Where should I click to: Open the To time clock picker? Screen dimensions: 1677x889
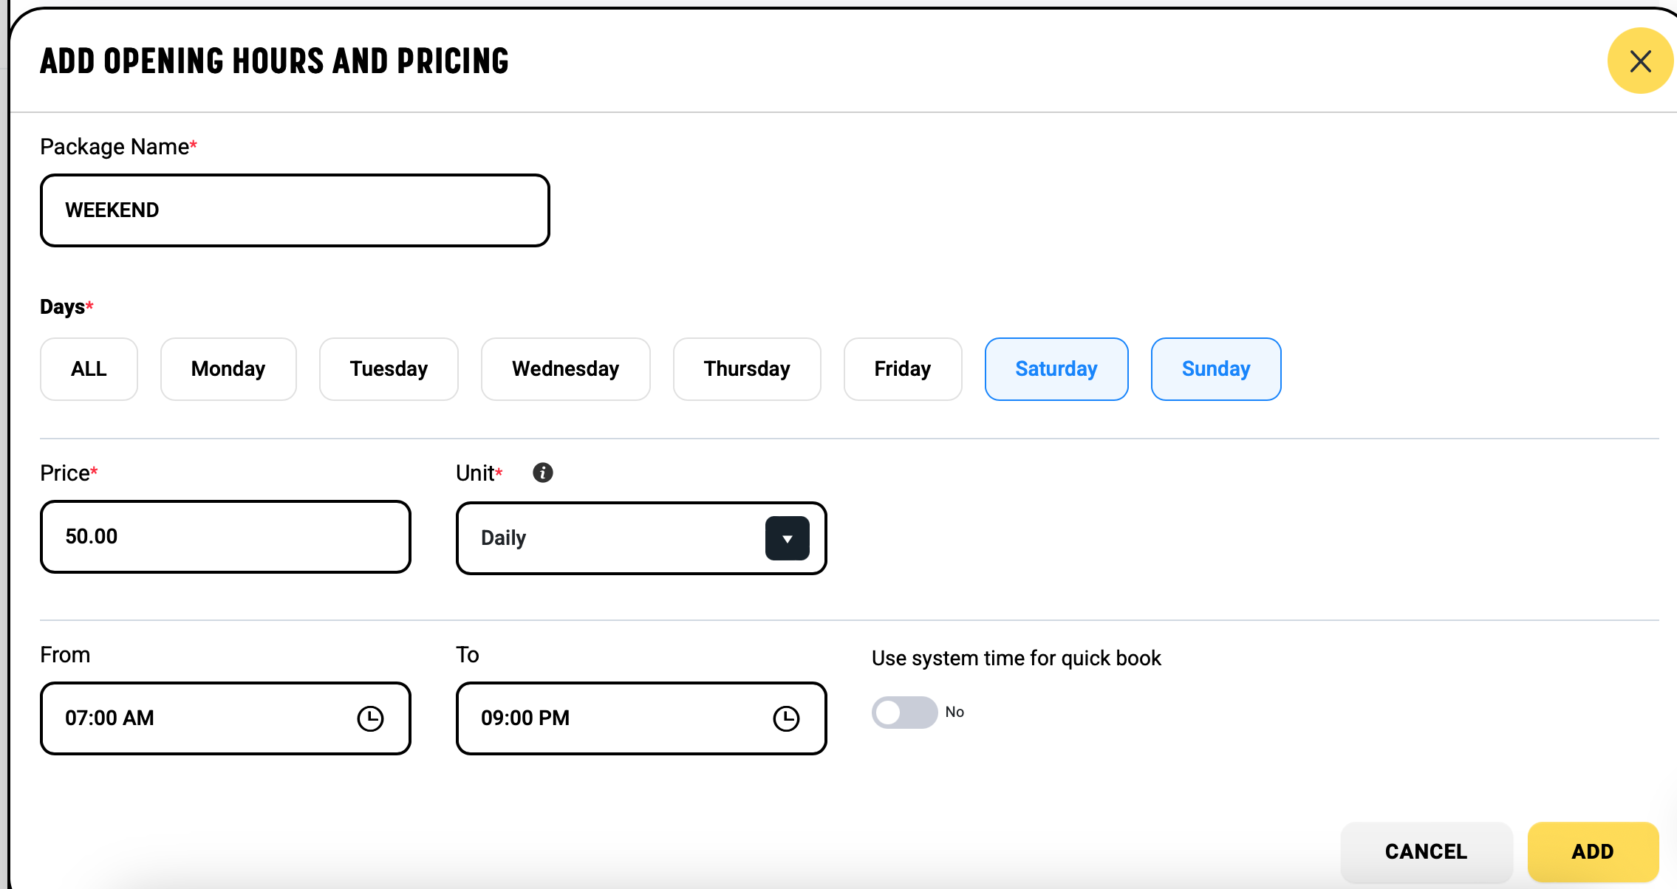pos(786,718)
